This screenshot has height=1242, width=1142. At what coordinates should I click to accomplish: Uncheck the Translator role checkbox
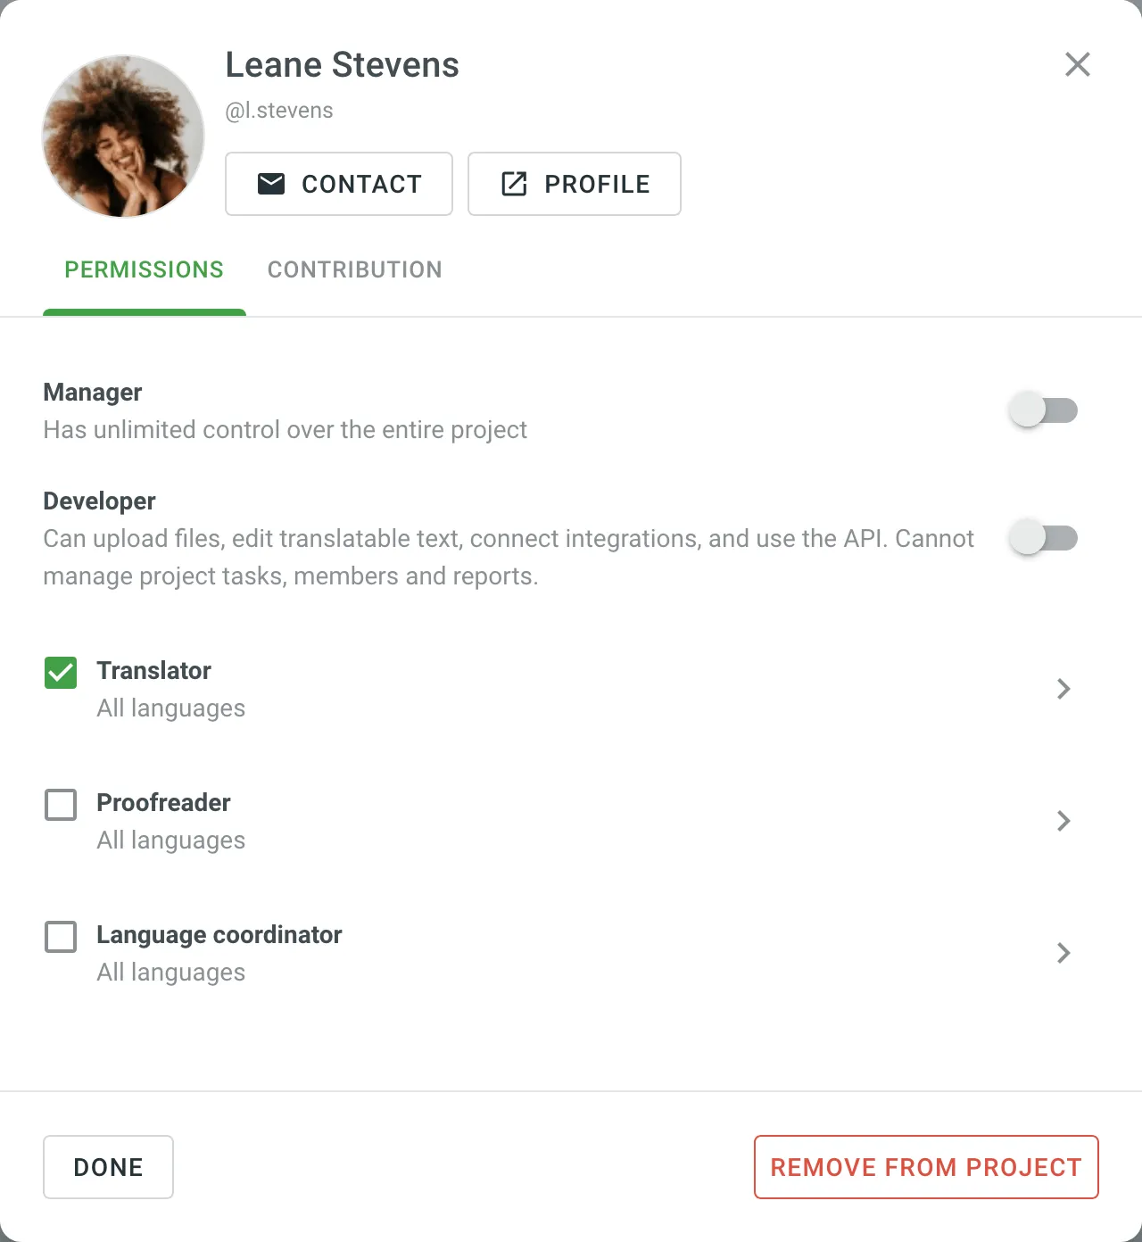[60, 674]
